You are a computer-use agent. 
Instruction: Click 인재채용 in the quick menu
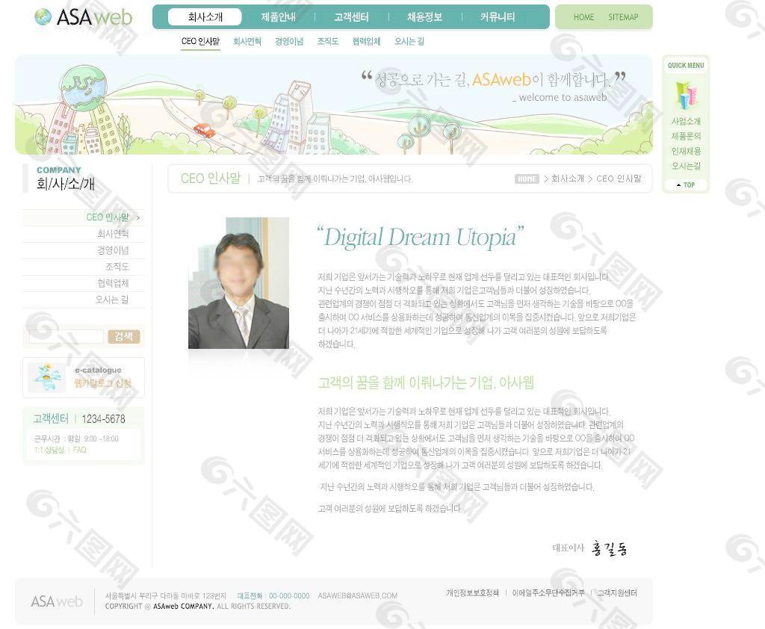686,151
